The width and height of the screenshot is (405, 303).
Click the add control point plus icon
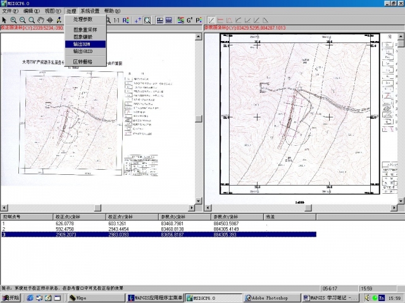[x=137, y=20]
